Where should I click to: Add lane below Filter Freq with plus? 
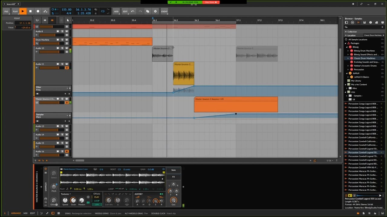65,94
